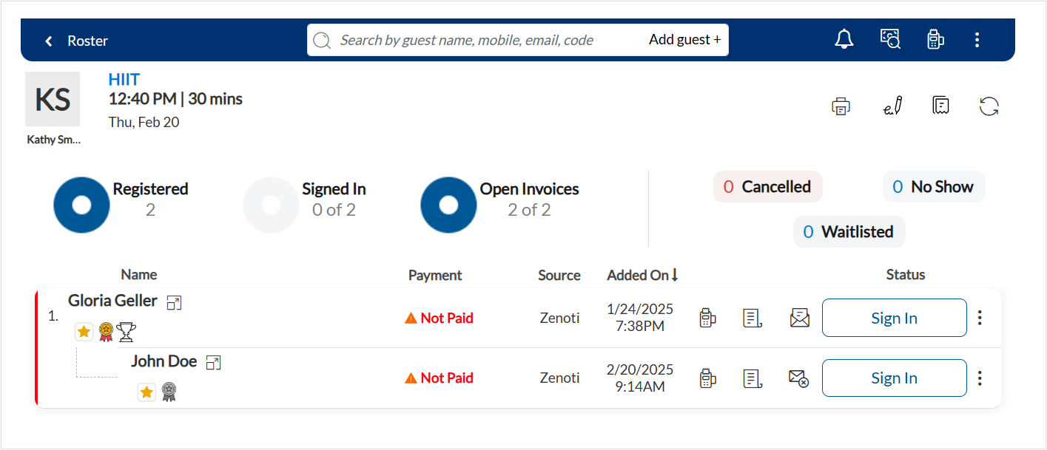This screenshot has height=450, width=1047.
Task: Click the refresh roster icon
Action: [x=989, y=106]
